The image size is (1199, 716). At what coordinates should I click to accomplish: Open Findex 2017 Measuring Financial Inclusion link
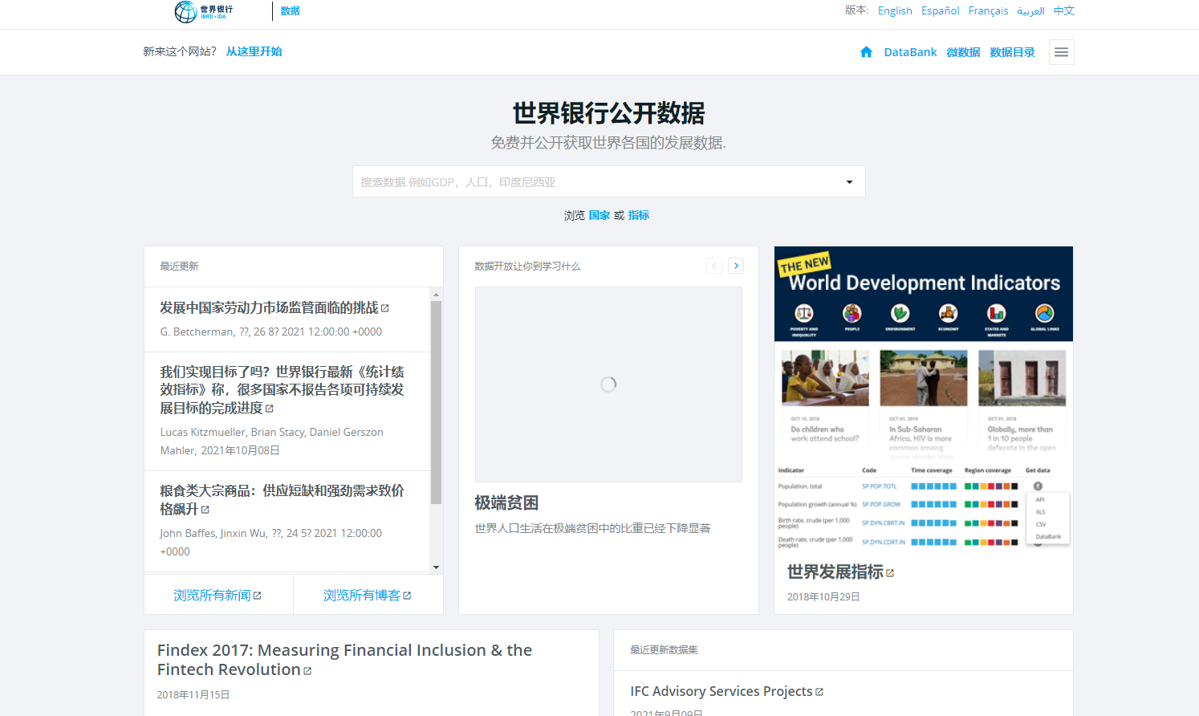click(x=344, y=660)
